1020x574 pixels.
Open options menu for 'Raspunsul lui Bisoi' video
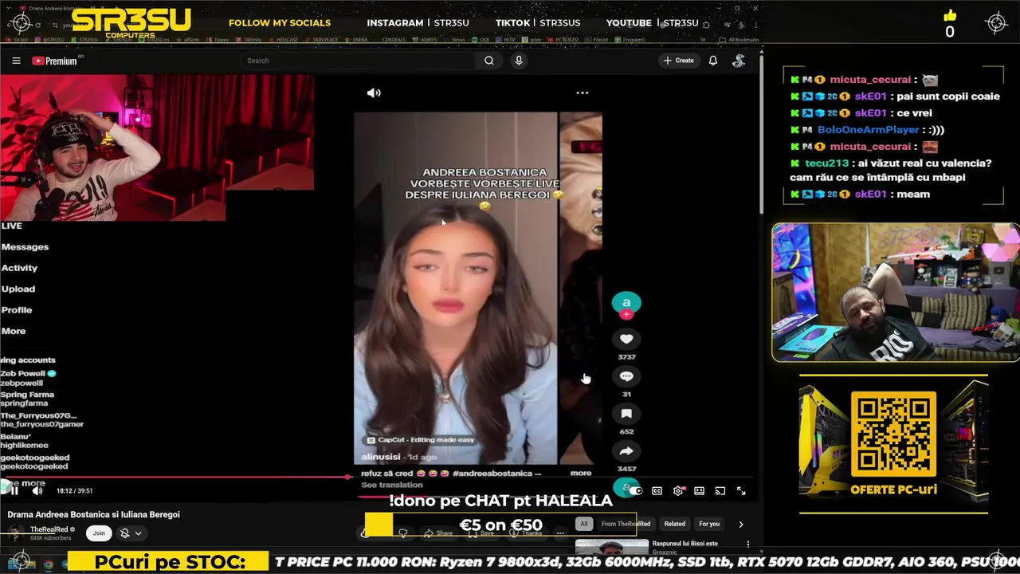[x=747, y=545]
